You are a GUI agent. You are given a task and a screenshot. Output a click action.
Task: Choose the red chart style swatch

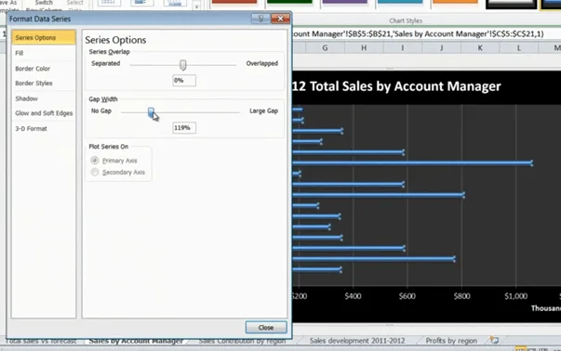234,2
